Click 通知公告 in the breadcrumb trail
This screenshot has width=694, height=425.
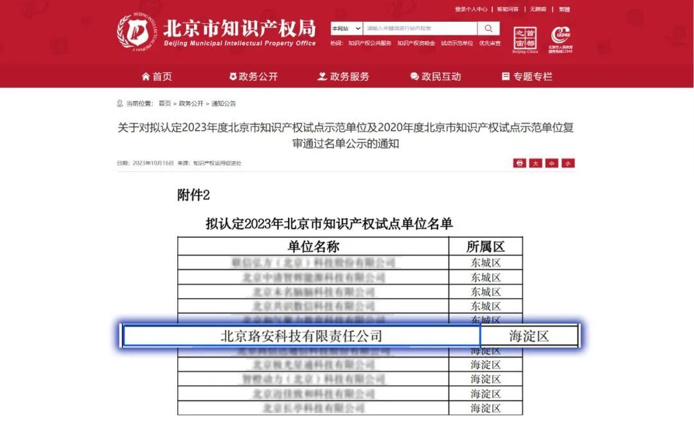tap(224, 103)
